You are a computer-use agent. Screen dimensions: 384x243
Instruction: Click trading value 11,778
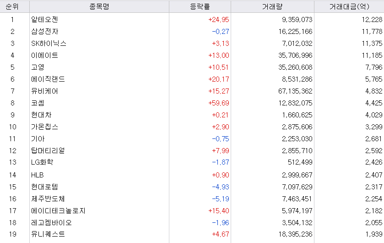(x=372, y=32)
